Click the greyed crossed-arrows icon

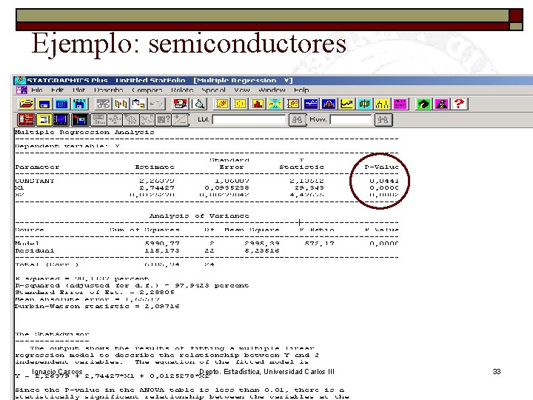[x=115, y=120]
